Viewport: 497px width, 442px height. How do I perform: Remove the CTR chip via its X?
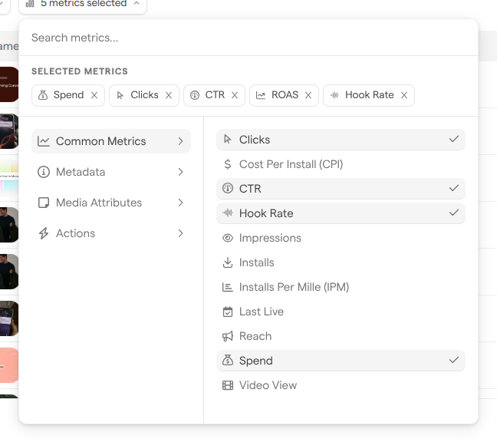point(235,95)
